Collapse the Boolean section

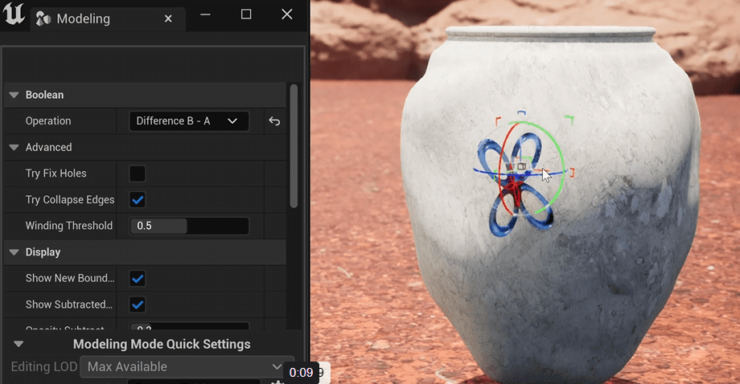coord(14,95)
